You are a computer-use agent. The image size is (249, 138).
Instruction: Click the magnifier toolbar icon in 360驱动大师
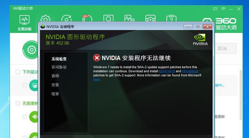108,18
